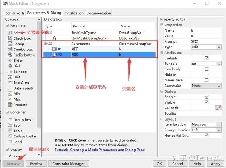Click the Preview button

coord(36,164)
